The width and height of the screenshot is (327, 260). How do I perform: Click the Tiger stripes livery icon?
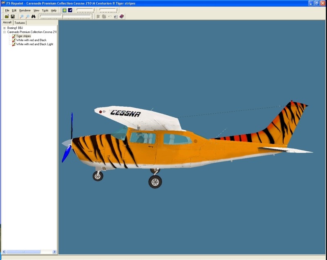[14, 36]
